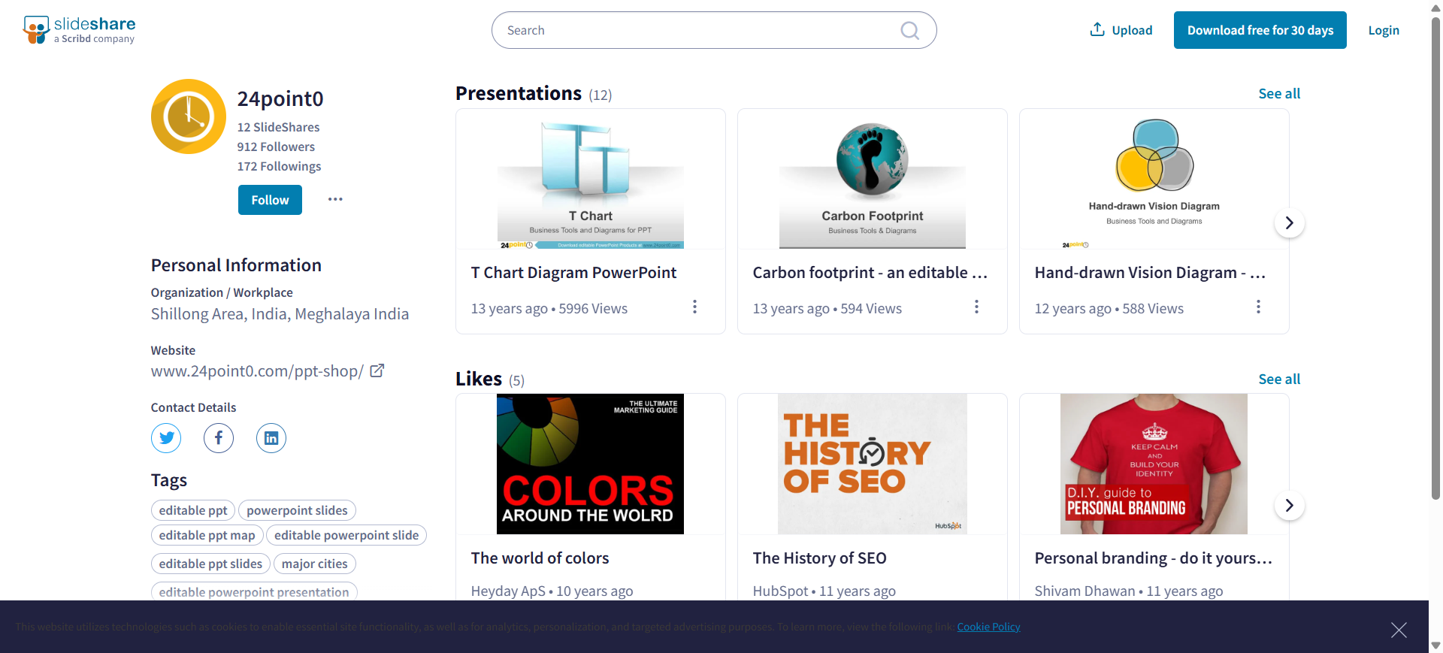Image resolution: width=1443 pixels, height=653 pixels.
Task: Open the Facebook contact icon
Action: (219, 438)
